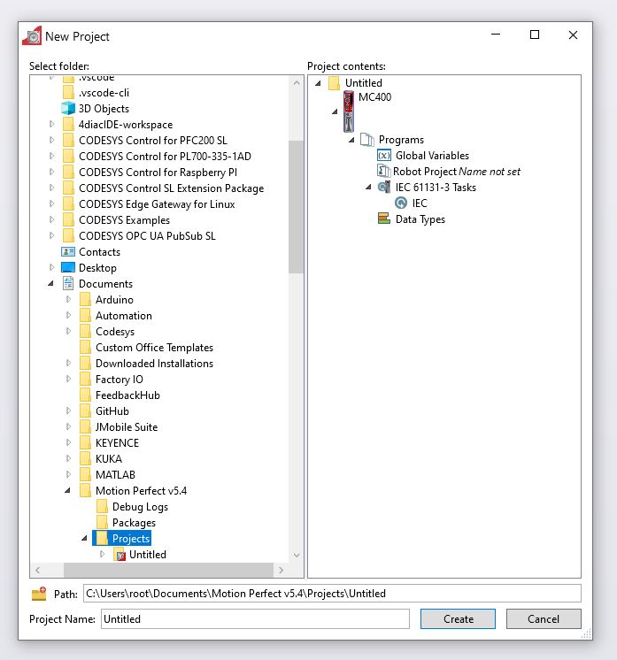
Task: Click the scroll down arrow in folder tree
Action: point(297,556)
